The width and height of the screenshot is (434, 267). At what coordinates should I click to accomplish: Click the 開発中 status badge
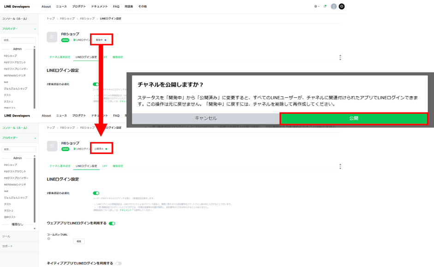point(101,40)
